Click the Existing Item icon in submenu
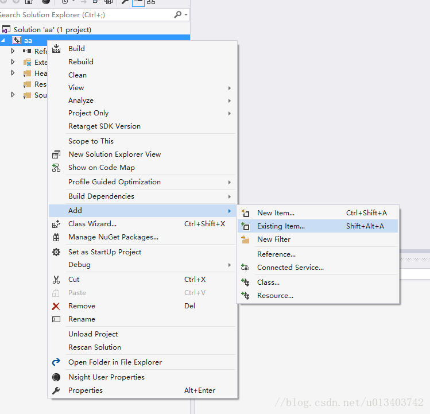Image resolution: width=430 pixels, height=414 pixels. tap(245, 226)
